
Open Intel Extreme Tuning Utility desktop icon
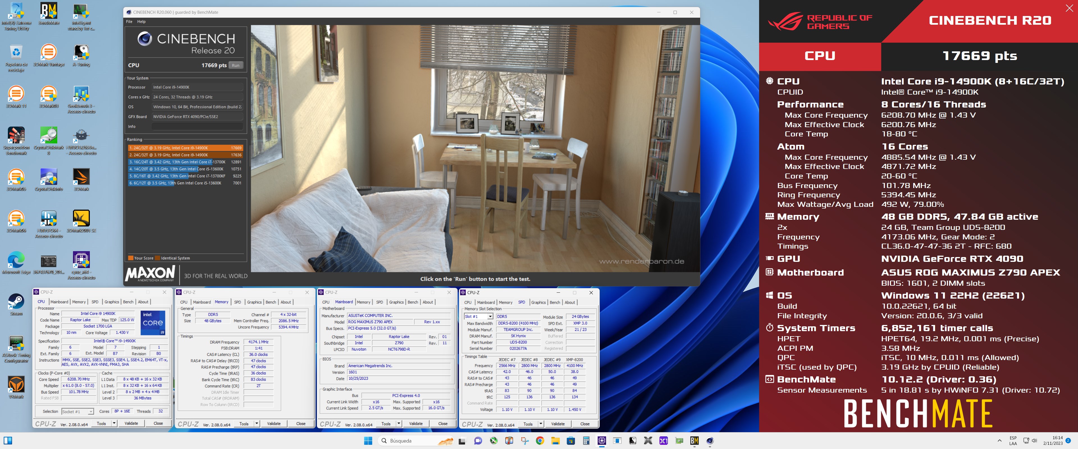tap(16, 17)
